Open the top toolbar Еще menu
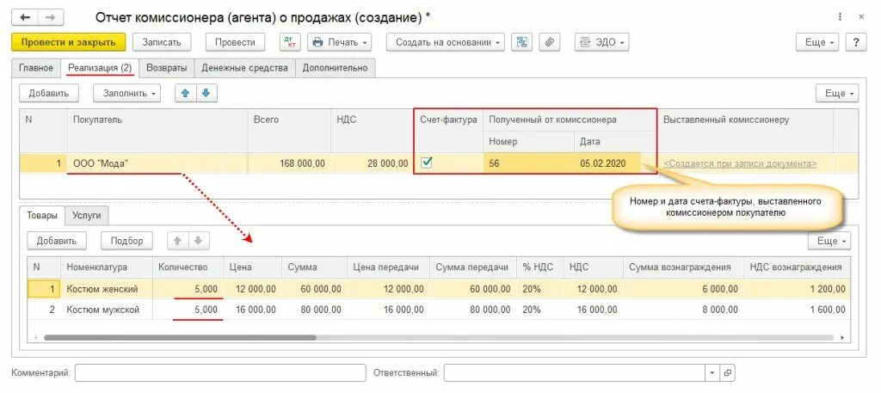Image resolution: width=881 pixels, height=393 pixels. point(817,42)
